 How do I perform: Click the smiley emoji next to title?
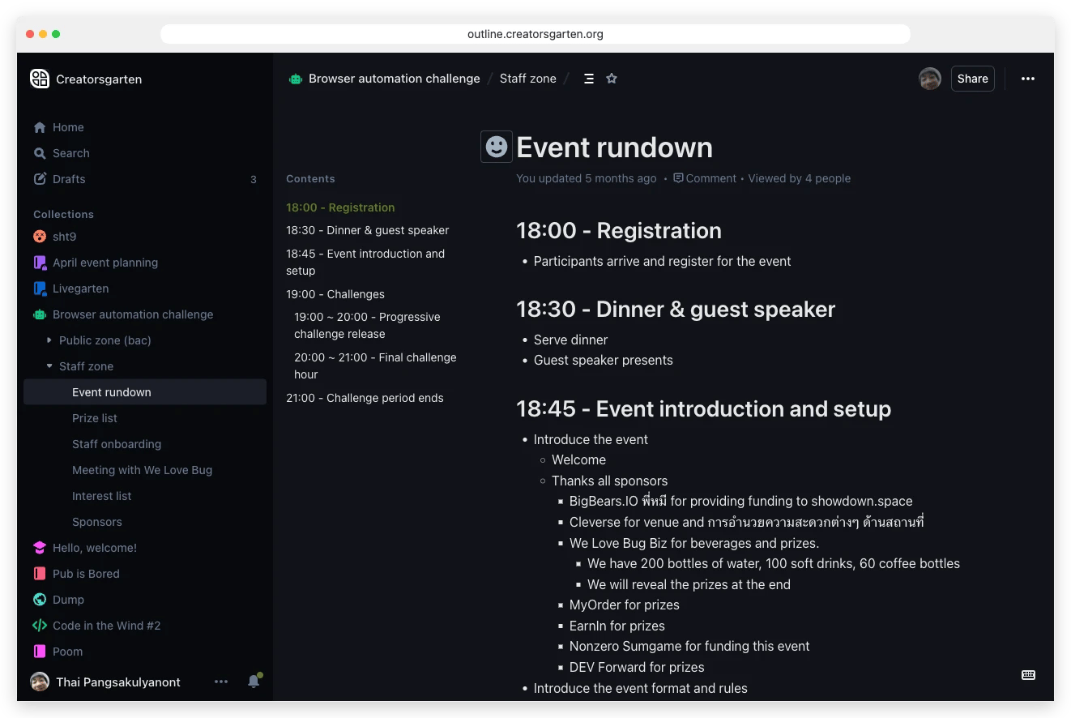(x=497, y=147)
